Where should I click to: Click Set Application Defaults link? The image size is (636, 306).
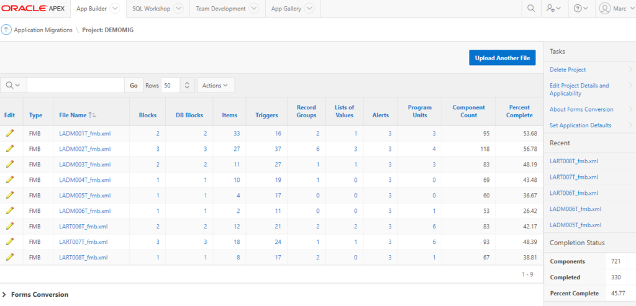click(580, 125)
